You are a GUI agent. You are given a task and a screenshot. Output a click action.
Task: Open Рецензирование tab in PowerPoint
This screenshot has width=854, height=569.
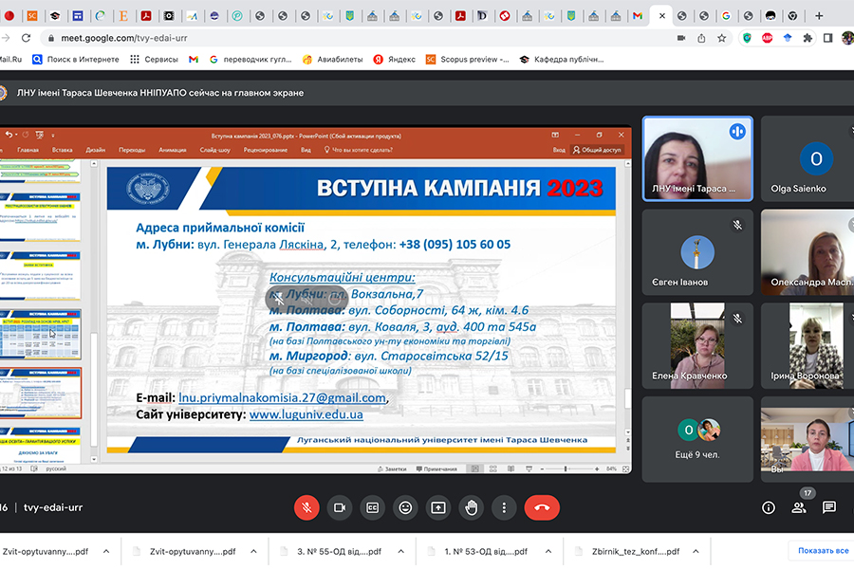click(266, 150)
